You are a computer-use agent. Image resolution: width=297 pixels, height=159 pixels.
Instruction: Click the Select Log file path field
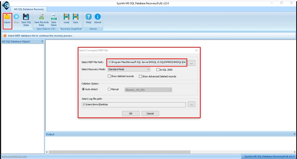coord(134,104)
